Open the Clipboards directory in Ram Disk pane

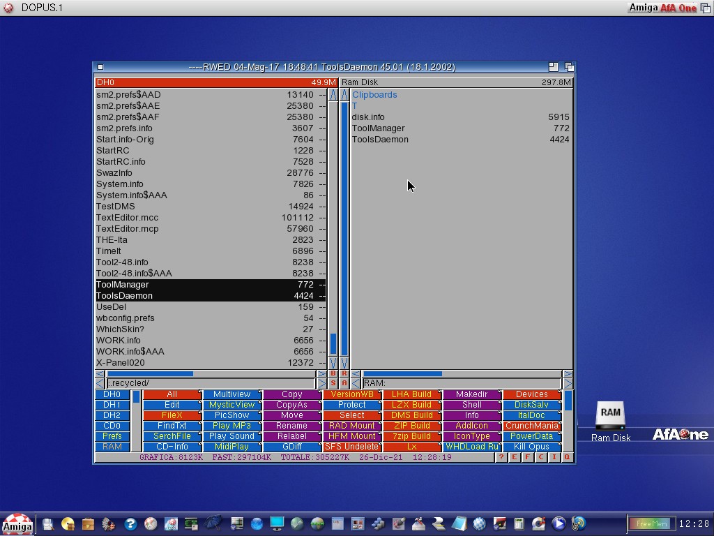374,95
